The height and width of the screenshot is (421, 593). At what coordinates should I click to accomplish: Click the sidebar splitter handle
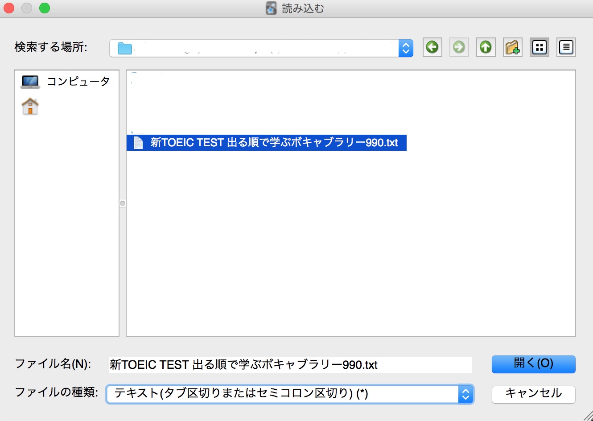pyautogui.click(x=123, y=203)
